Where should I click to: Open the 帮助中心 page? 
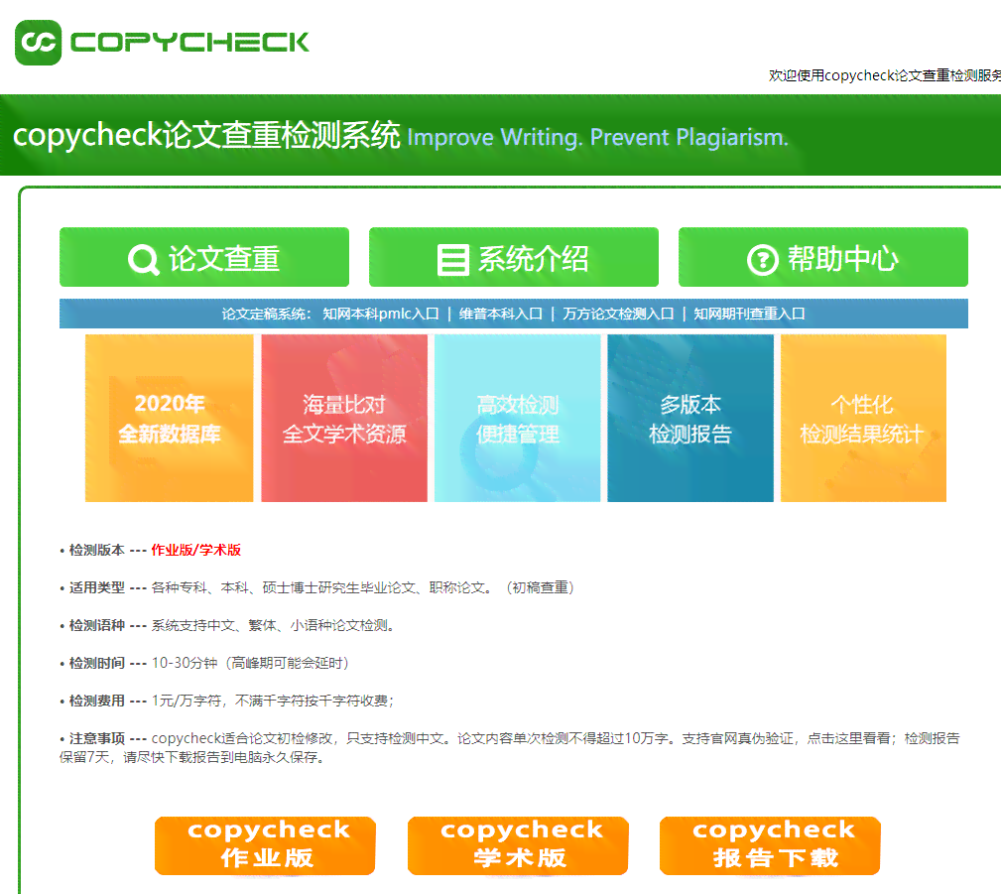tap(823, 257)
